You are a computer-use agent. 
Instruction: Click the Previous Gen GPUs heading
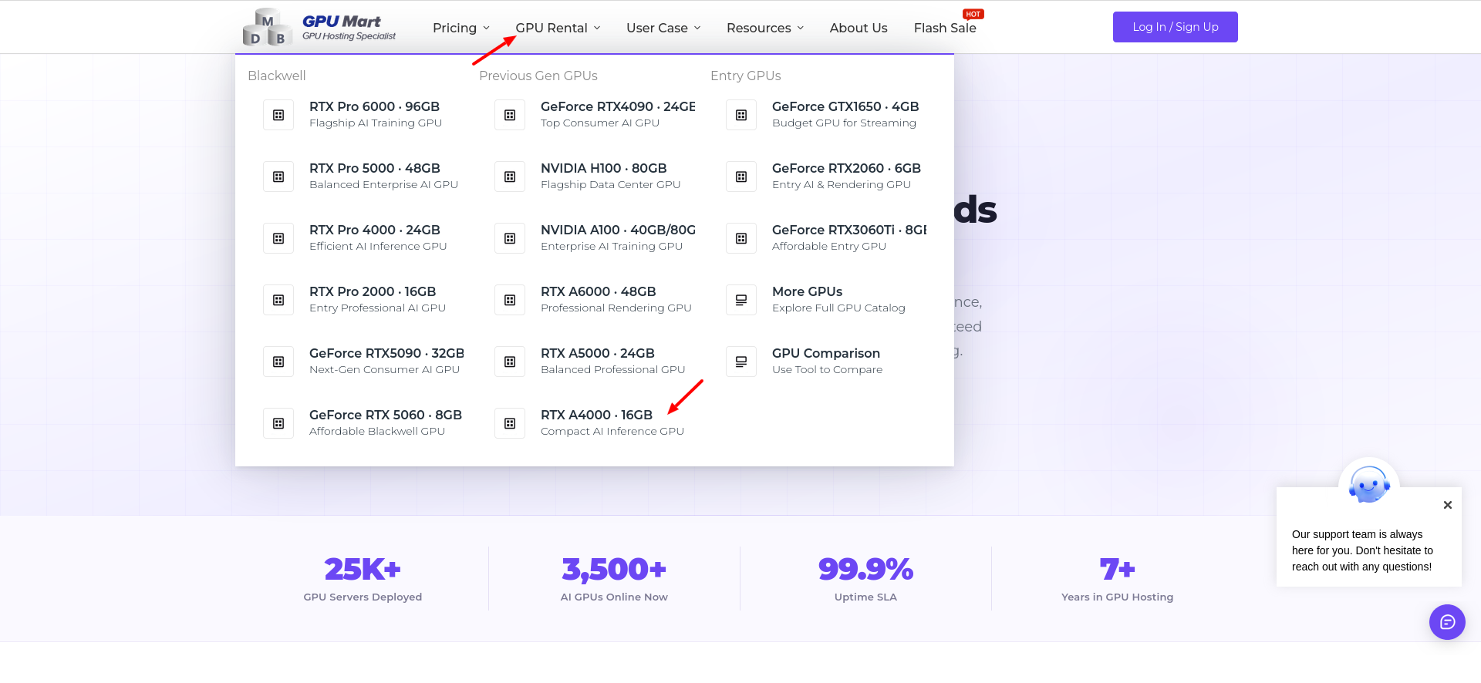click(x=538, y=76)
